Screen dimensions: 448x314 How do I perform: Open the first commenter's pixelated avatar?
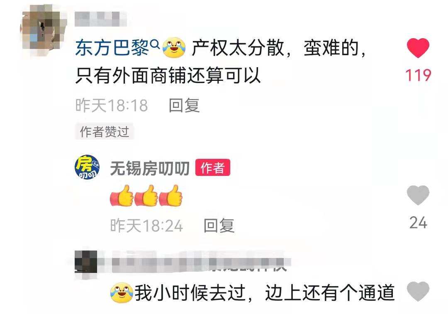43,31
